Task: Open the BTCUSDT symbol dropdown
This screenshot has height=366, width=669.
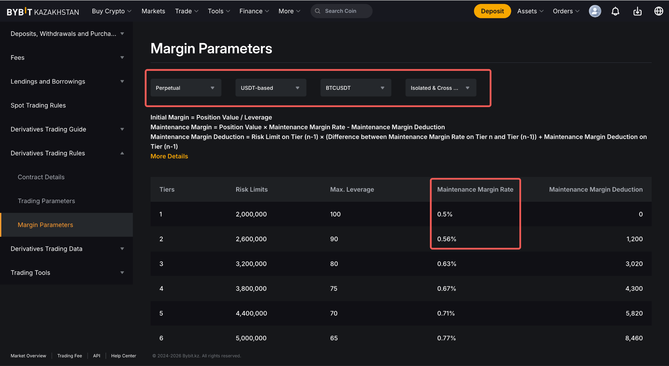Action: tap(356, 88)
